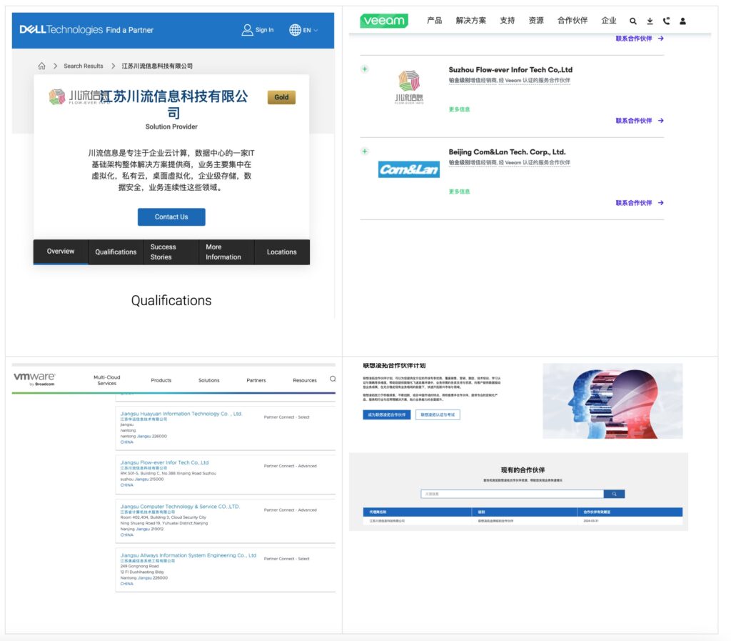This screenshot has width=731, height=641.
Task: Click the Veeam phone contact icon
Action: pos(666,21)
